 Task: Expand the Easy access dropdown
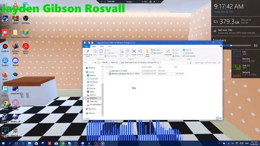(157, 53)
